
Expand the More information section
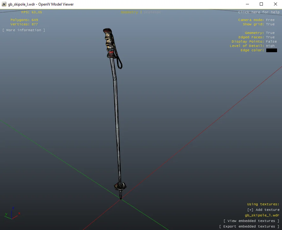[24, 30]
